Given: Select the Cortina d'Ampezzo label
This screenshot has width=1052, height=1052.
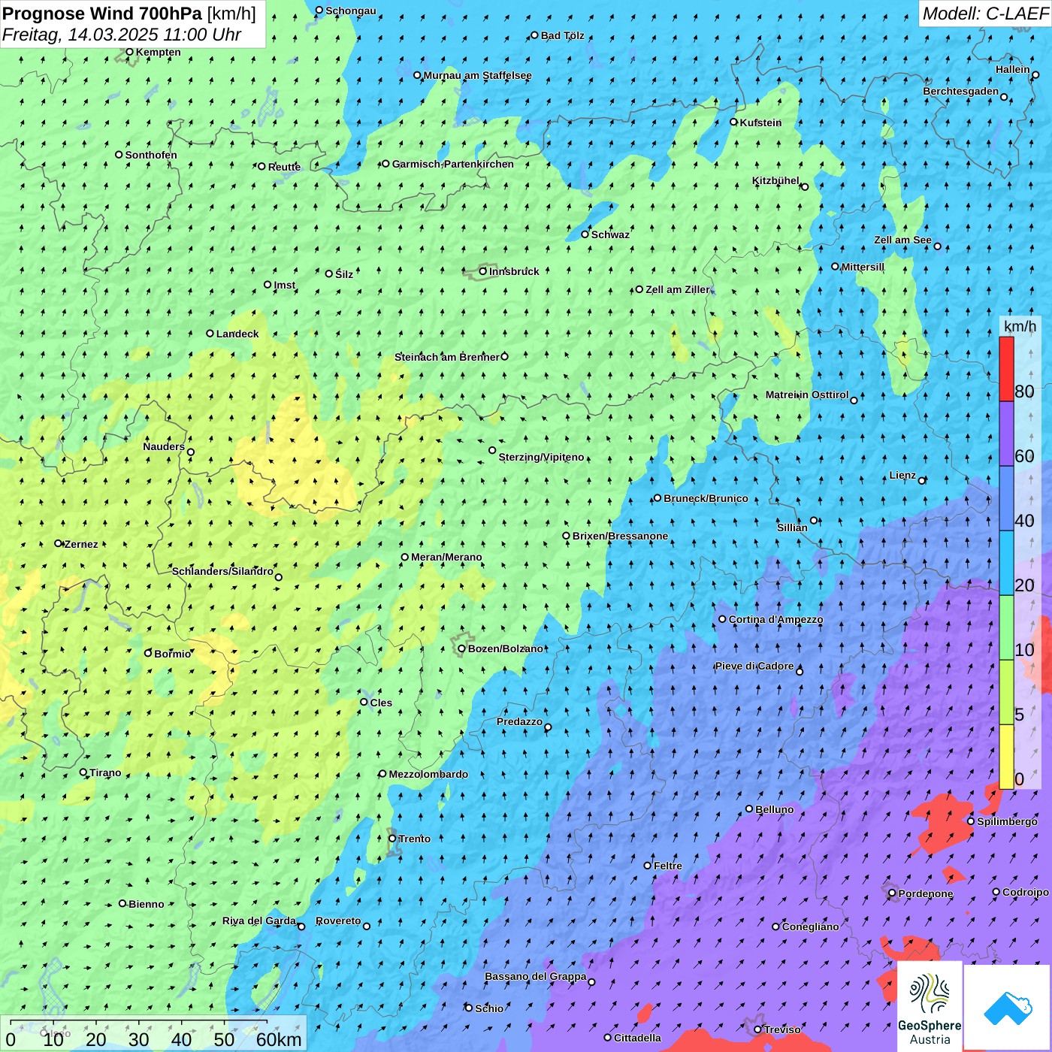Looking at the screenshot, I should point(775,619).
